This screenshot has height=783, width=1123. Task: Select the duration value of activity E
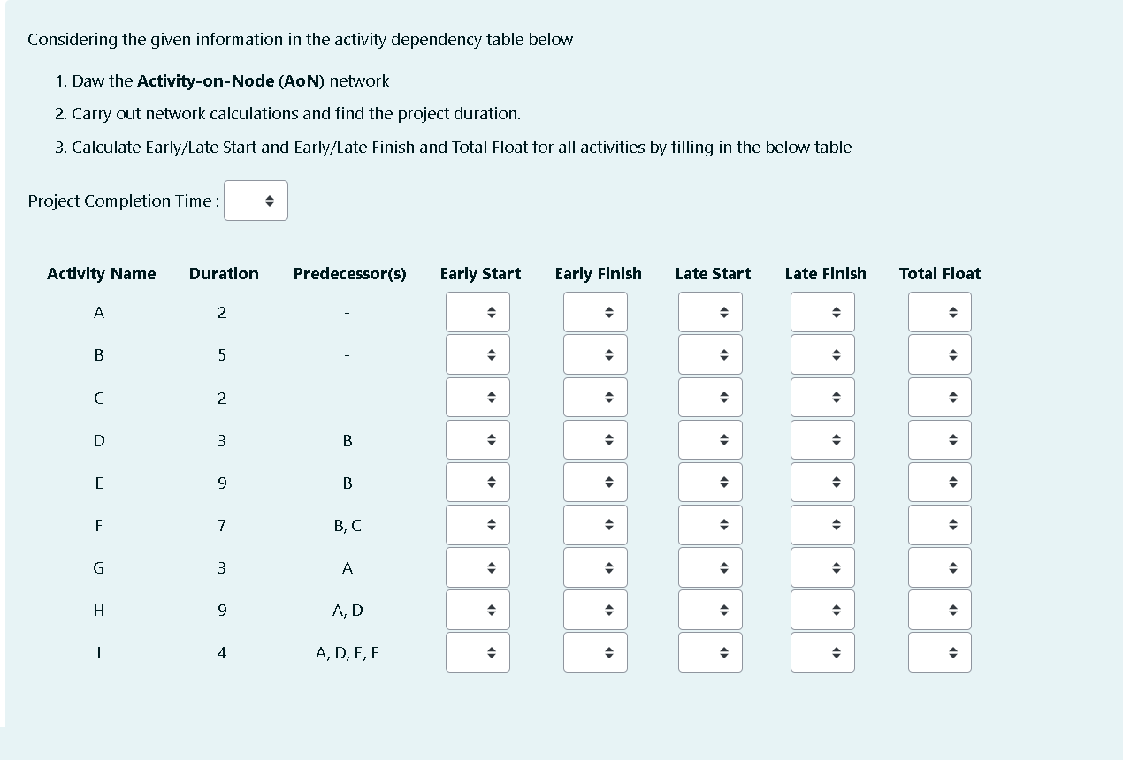click(222, 483)
